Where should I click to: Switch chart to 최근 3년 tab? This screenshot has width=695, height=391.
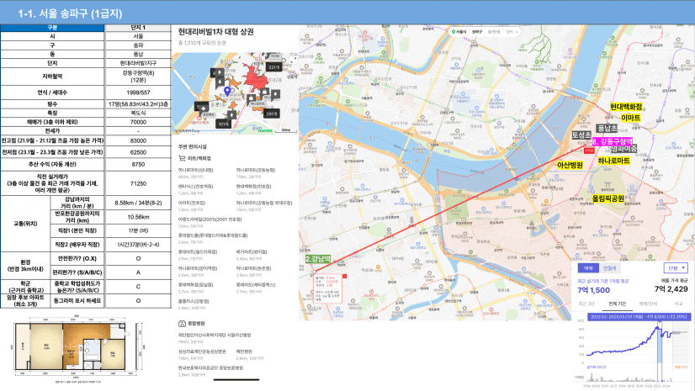pos(586,304)
